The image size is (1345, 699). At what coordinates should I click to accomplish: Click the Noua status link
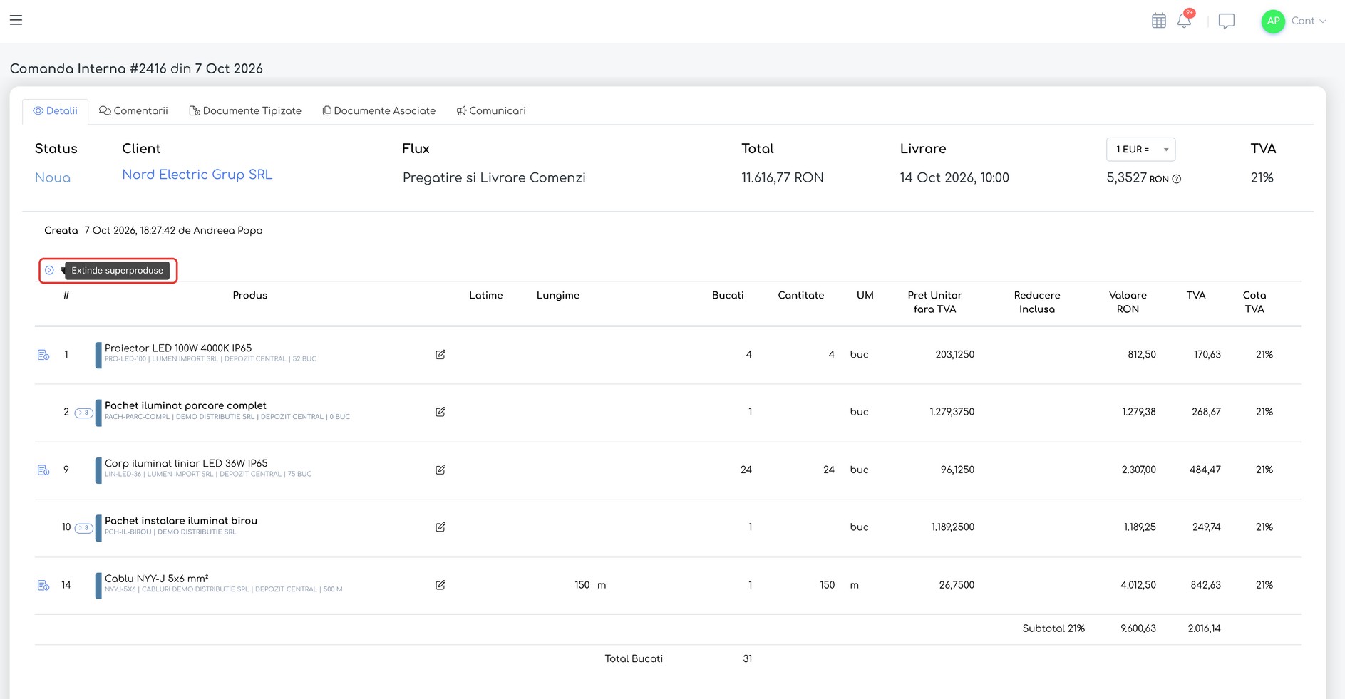tap(53, 177)
